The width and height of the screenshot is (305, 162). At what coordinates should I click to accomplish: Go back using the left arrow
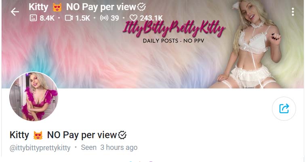coord(15,12)
